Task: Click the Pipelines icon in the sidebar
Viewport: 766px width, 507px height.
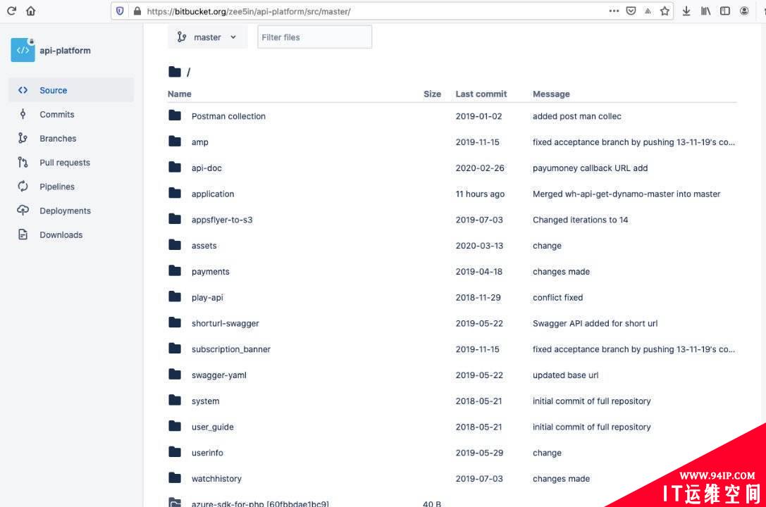Action: [x=23, y=187]
